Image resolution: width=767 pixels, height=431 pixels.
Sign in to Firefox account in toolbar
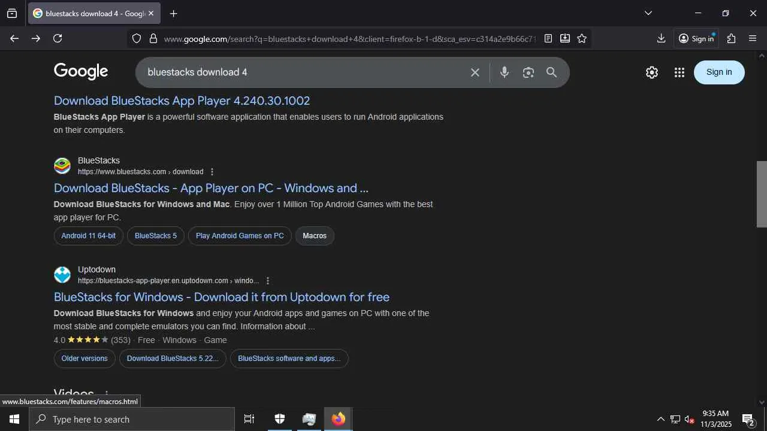tap(696, 38)
